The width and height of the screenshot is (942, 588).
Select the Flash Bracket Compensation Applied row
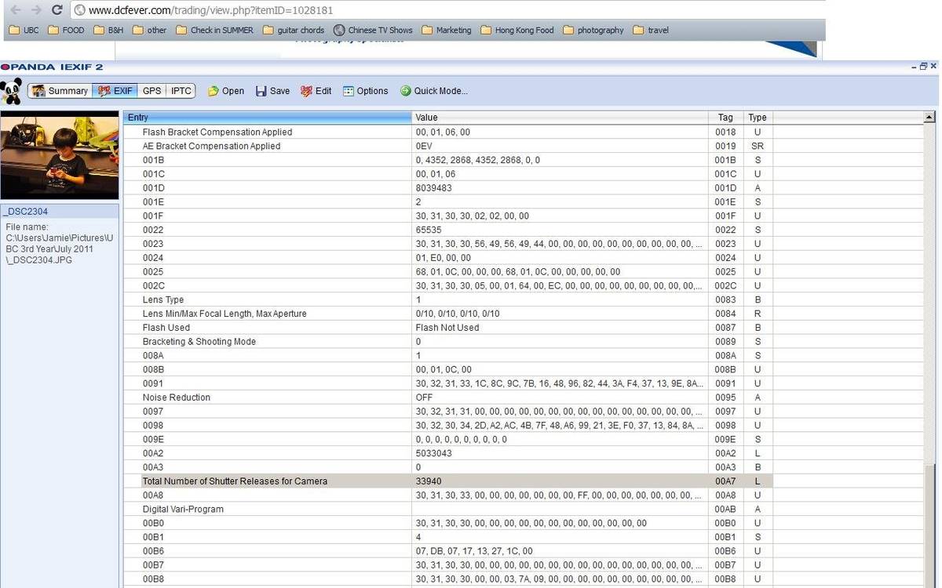[447, 132]
